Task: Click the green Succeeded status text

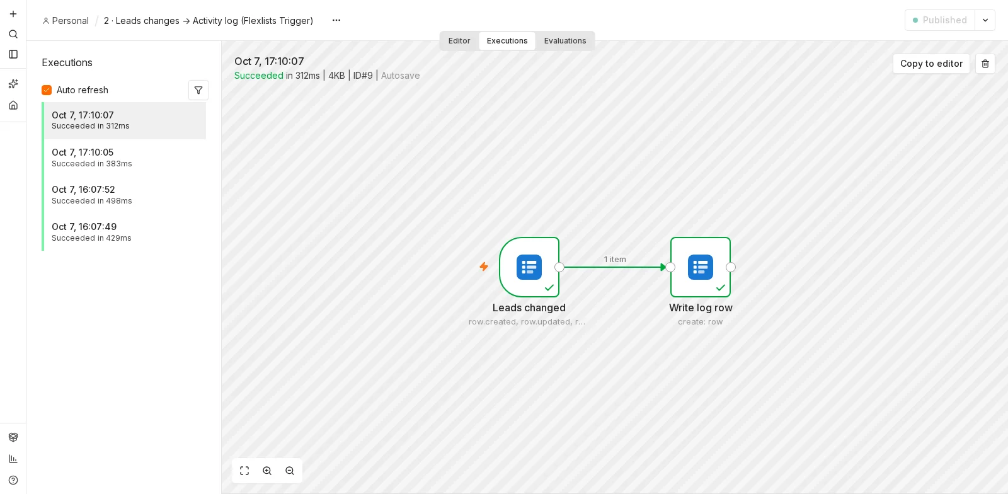Action: click(259, 76)
